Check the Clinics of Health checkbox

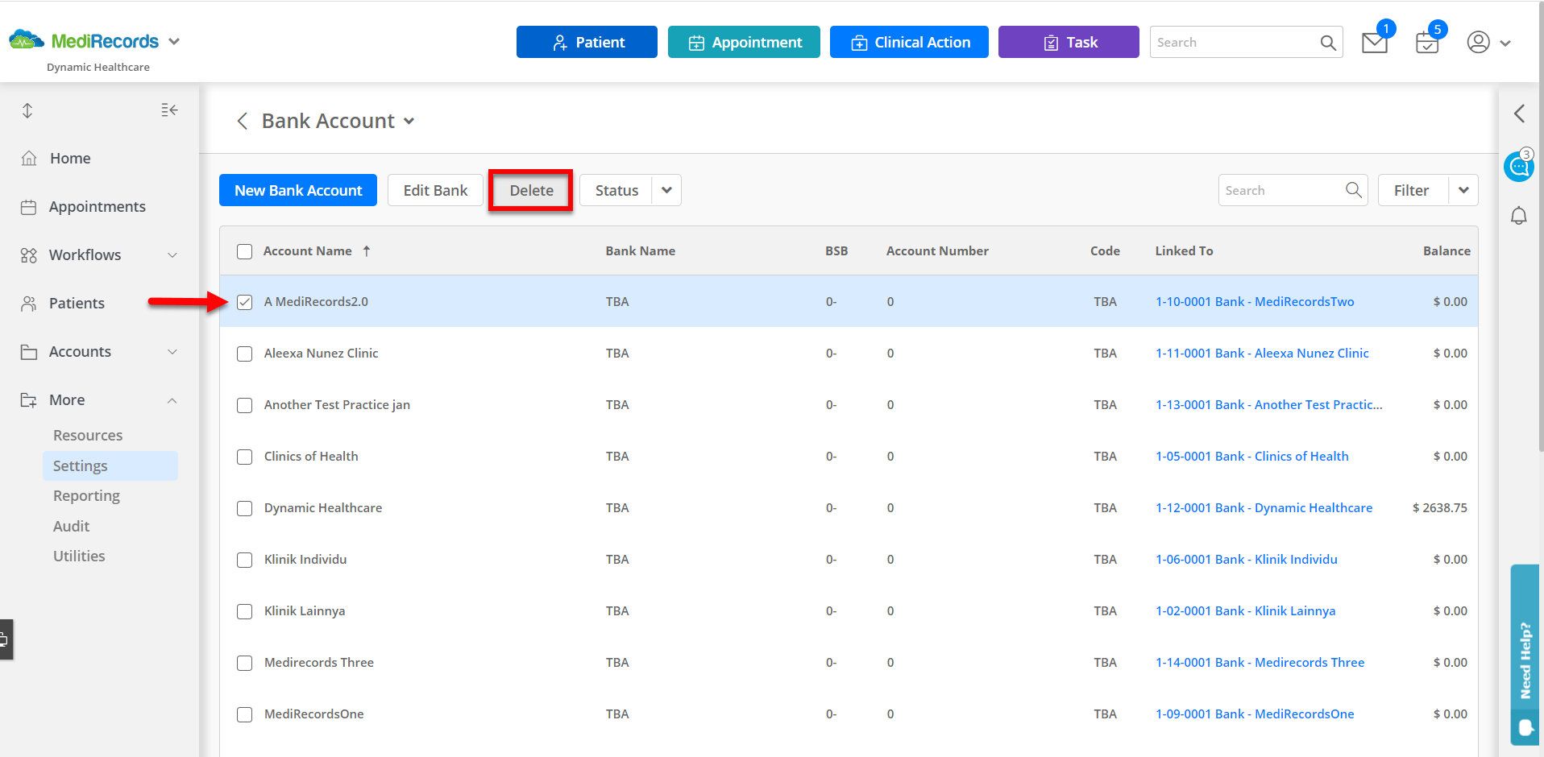pyautogui.click(x=245, y=457)
